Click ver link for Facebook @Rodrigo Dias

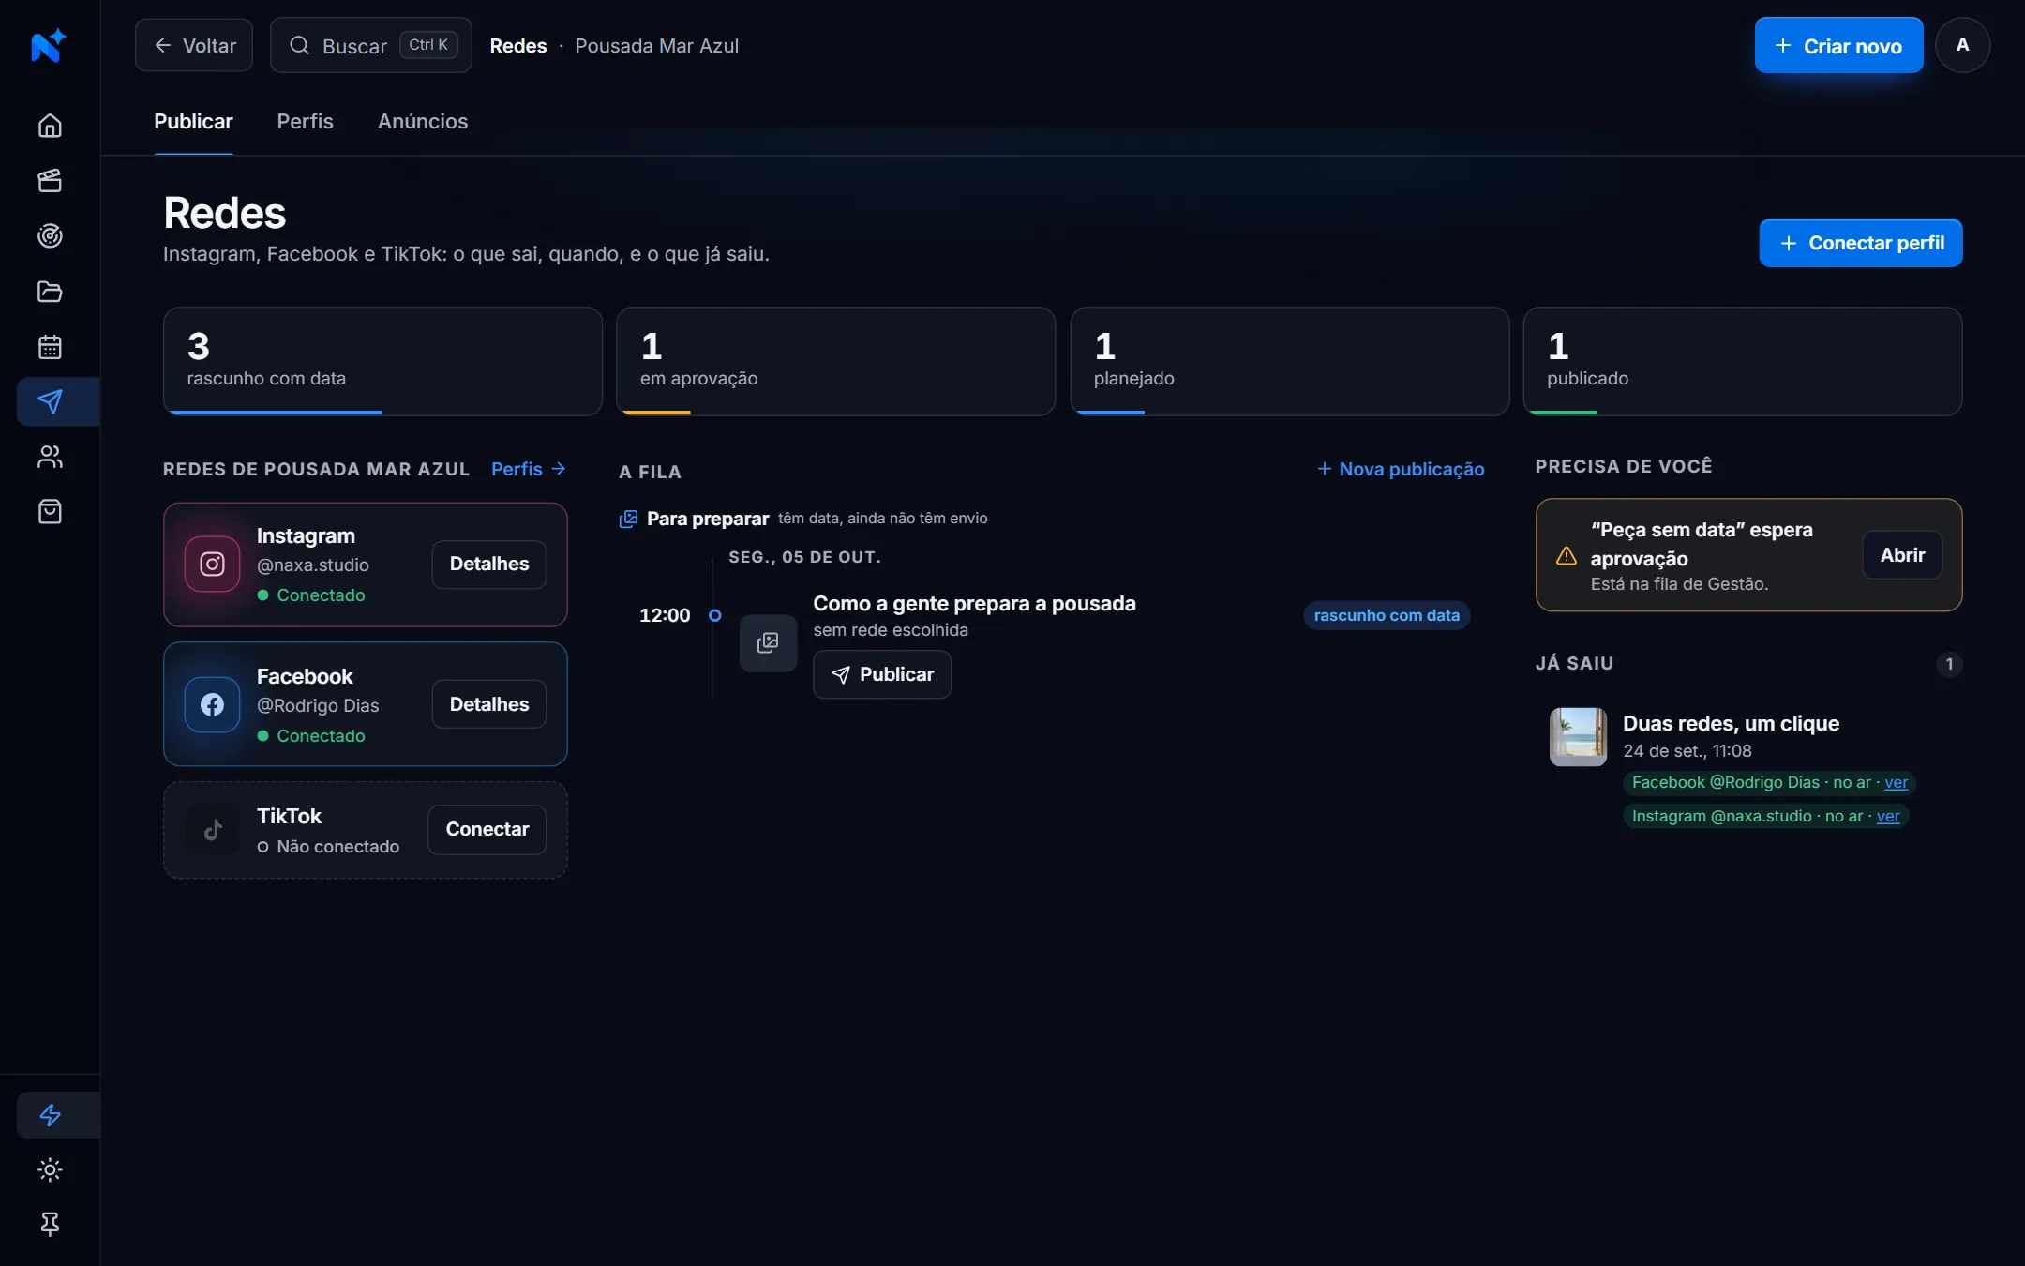(x=1896, y=782)
